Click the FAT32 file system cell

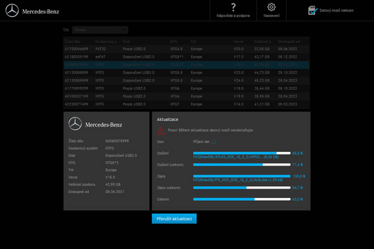[101, 49]
